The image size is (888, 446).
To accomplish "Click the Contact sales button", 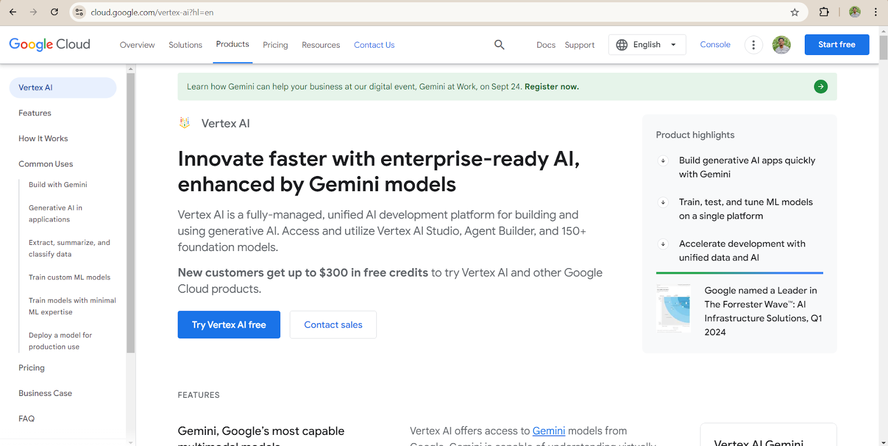I will coord(333,324).
